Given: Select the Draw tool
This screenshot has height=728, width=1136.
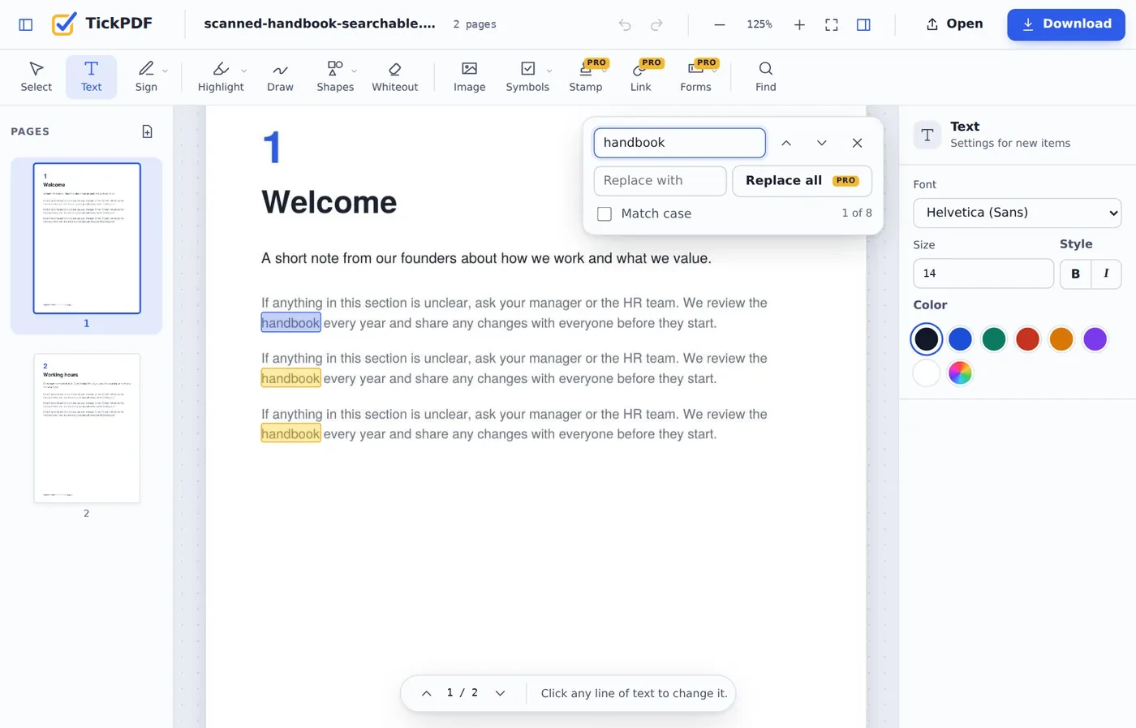Looking at the screenshot, I should (x=280, y=77).
